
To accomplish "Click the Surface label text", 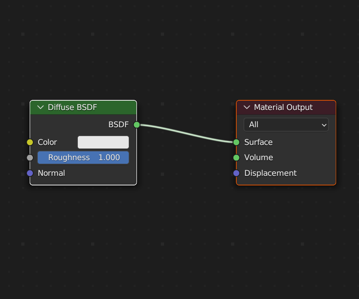I will (258, 142).
